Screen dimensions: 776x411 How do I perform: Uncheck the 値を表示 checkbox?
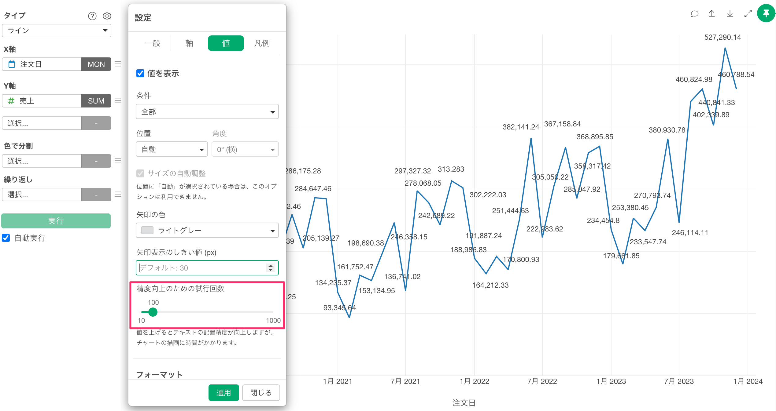pos(140,73)
